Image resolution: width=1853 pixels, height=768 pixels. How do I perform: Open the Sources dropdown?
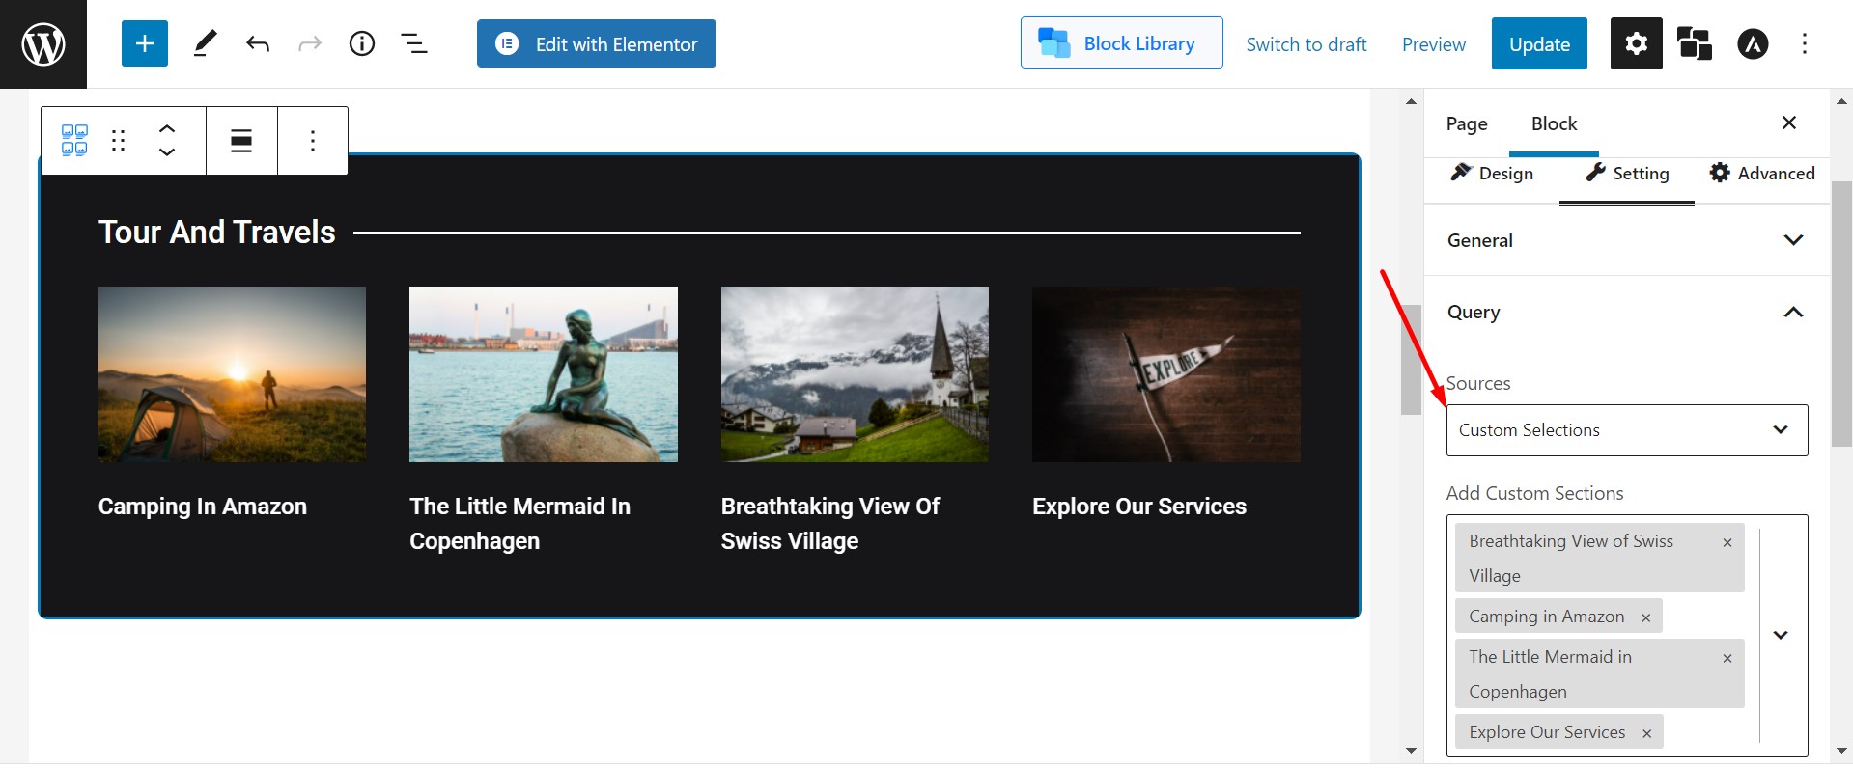[x=1626, y=430]
